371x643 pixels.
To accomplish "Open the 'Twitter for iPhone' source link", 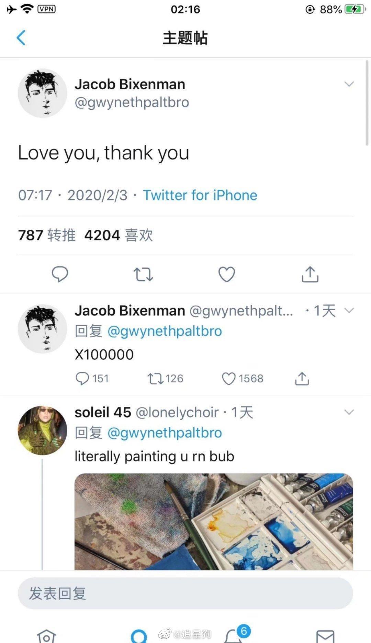I will pos(200,195).
